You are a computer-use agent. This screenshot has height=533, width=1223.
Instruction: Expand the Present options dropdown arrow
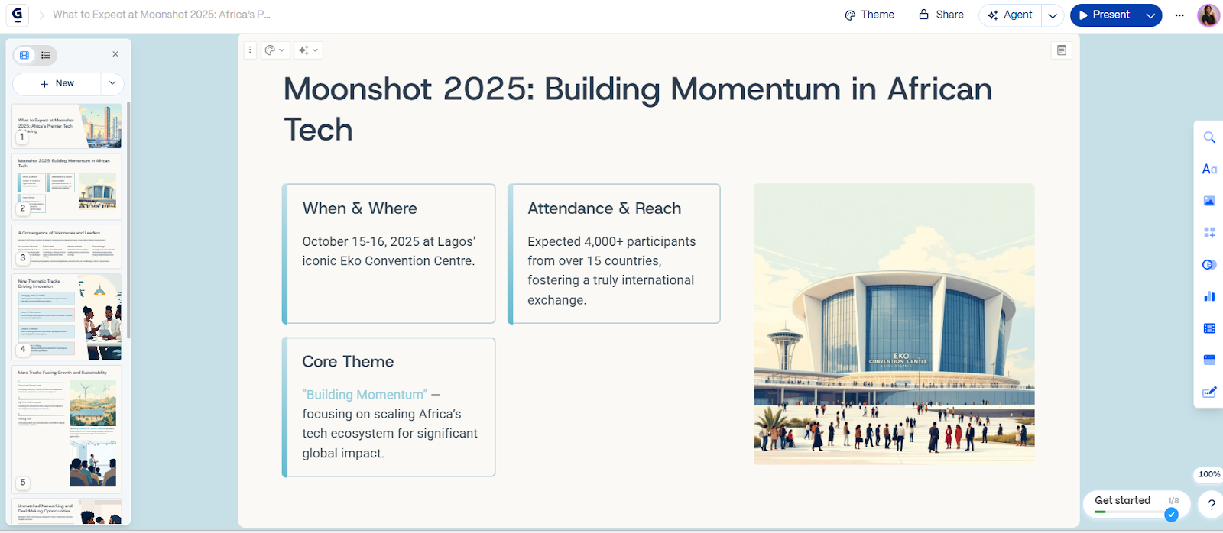1150,15
